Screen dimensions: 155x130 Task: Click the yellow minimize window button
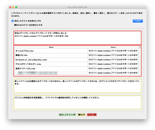tap(13, 7)
